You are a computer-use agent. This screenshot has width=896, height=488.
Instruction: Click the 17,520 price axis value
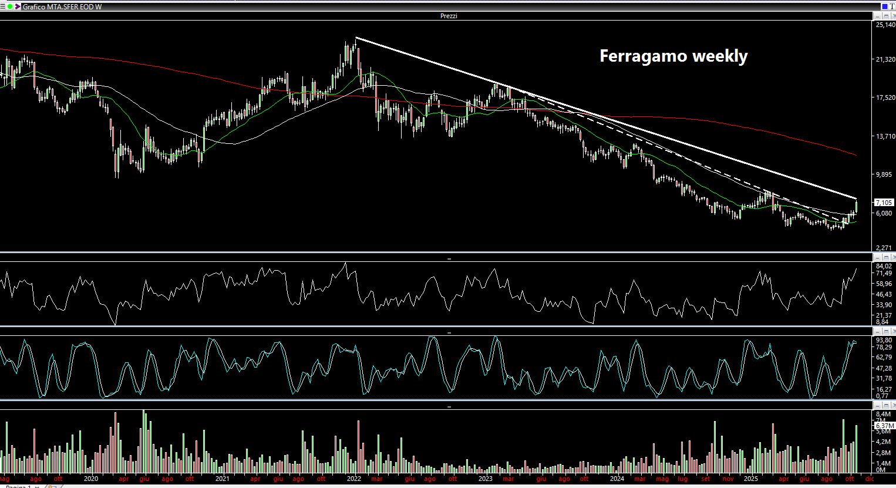tap(885, 97)
